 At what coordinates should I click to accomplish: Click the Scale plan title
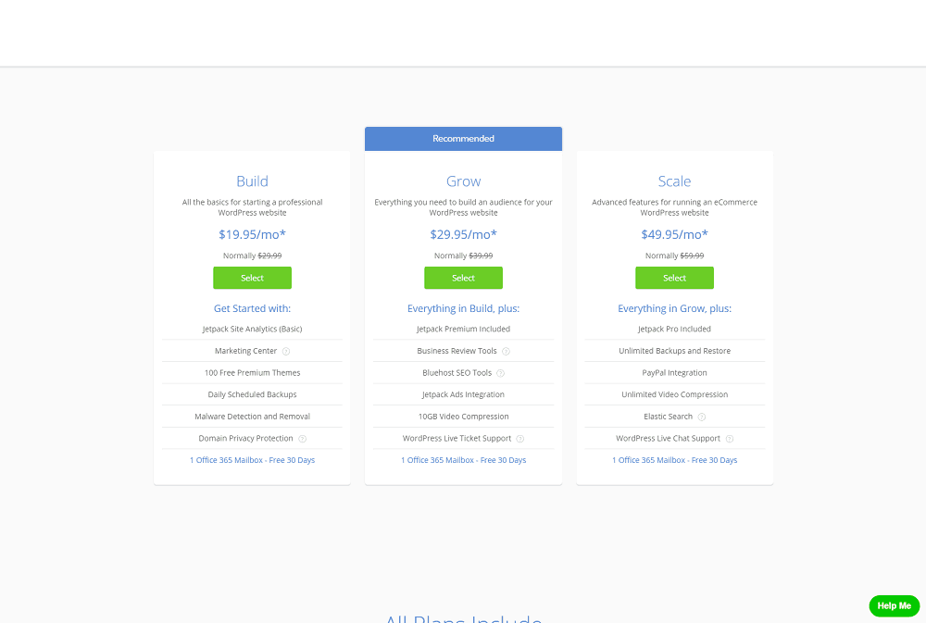point(674,181)
